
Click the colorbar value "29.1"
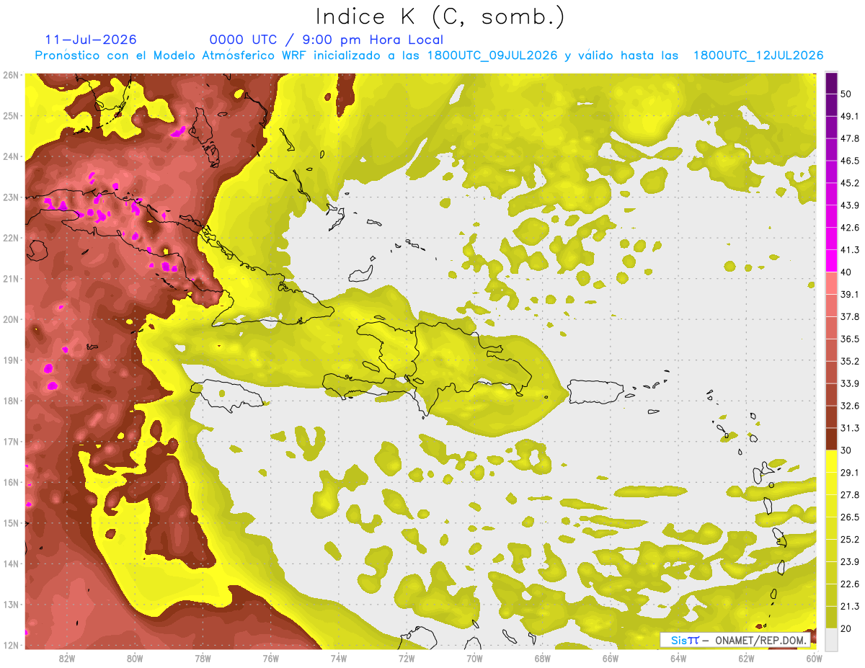click(850, 472)
